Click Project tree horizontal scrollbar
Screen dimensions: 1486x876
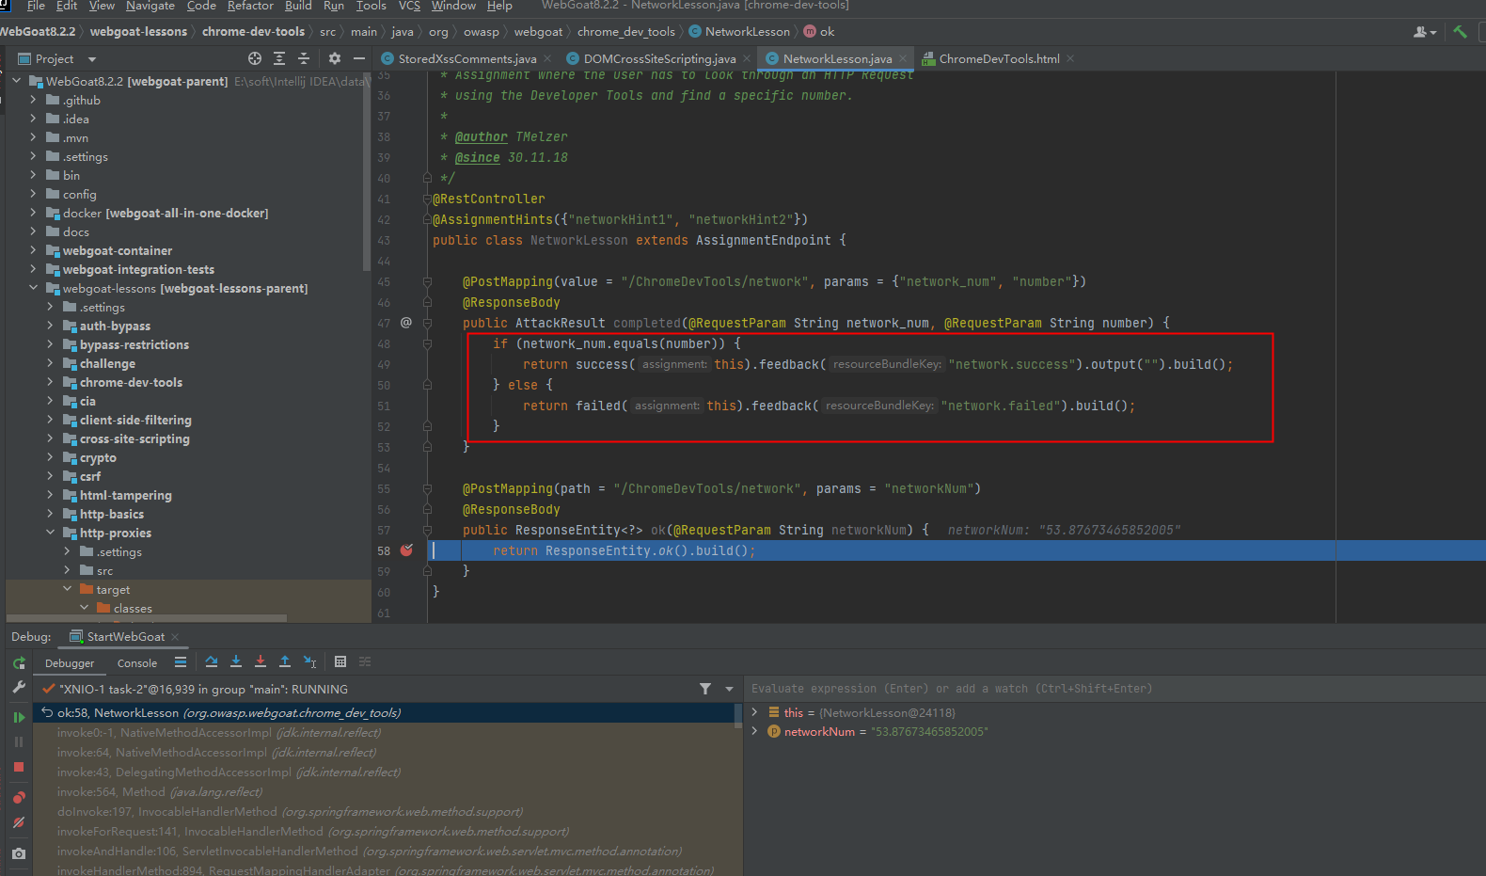pos(146,618)
